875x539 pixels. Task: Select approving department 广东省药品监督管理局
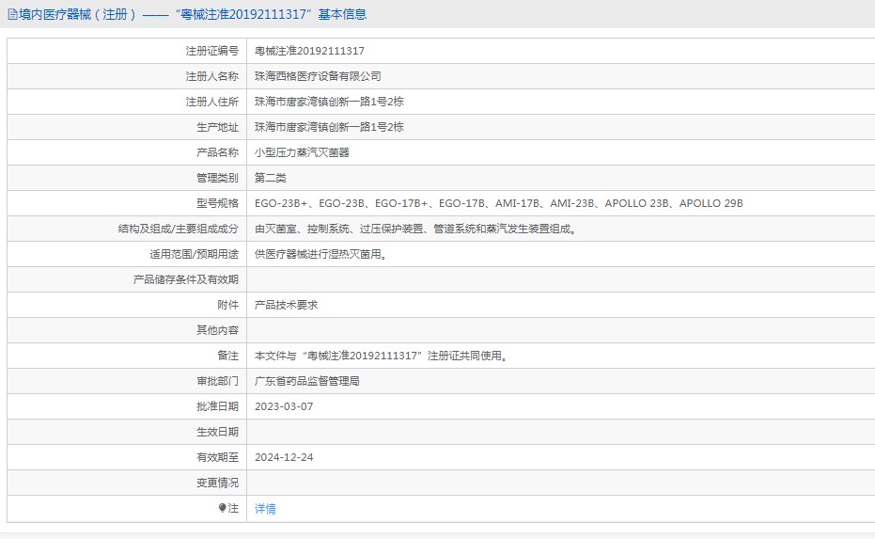(x=307, y=381)
